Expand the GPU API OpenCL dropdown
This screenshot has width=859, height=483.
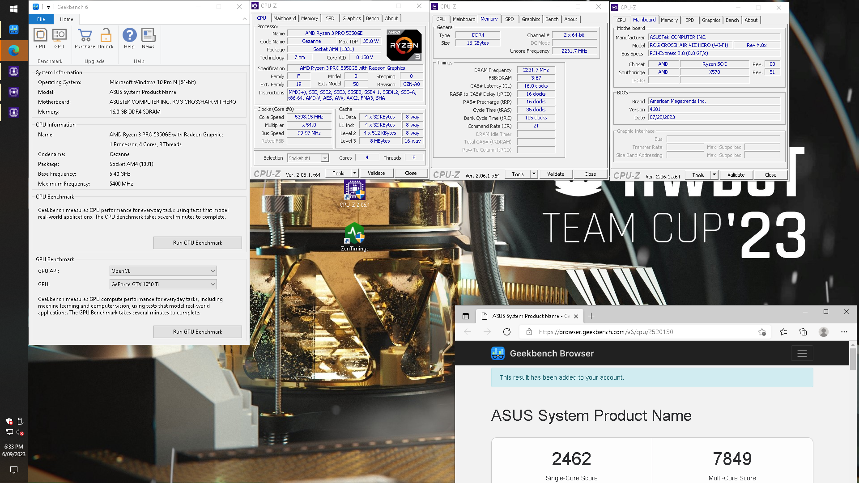tap(163, 271)
